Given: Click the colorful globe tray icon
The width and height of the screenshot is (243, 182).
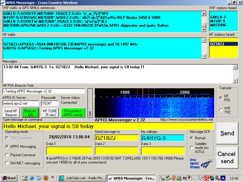Looking at the screenshot, I should [212, 178].
